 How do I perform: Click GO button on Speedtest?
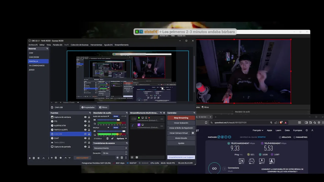click(x=214, y=169)
